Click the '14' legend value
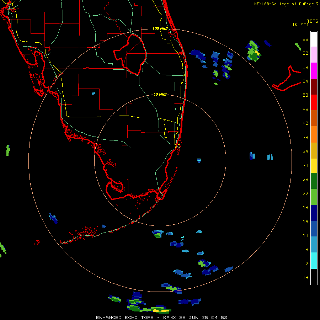320x320 pixels. 305,222
